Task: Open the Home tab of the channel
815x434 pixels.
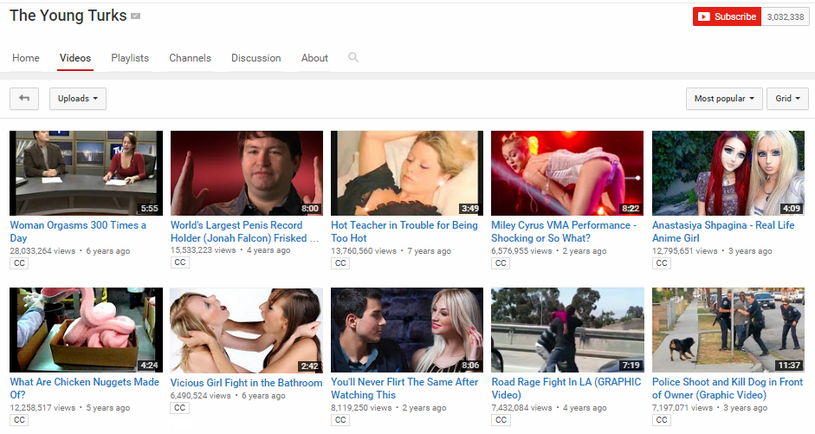Action: pyautogui.click(x=26, y=58)
